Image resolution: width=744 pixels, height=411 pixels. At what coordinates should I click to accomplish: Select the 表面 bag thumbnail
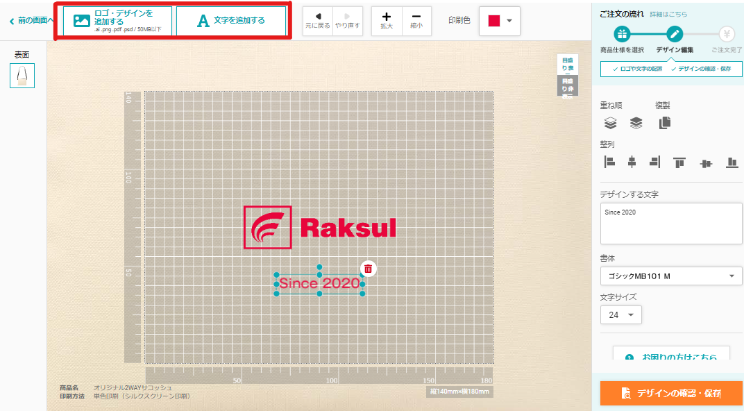(x=22, y=76)
